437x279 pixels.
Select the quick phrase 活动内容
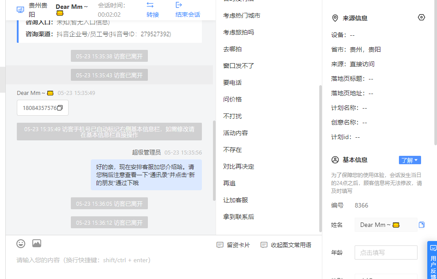(x=236, y=133)
